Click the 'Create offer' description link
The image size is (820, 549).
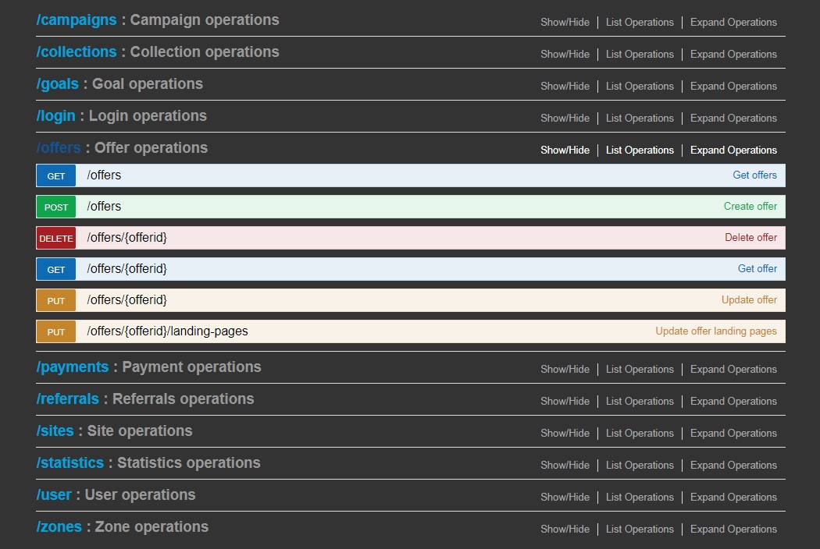click(750, 206)
